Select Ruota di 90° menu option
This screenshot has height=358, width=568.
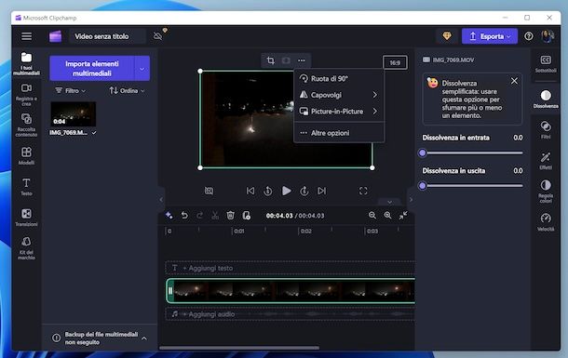pos(339,78)
